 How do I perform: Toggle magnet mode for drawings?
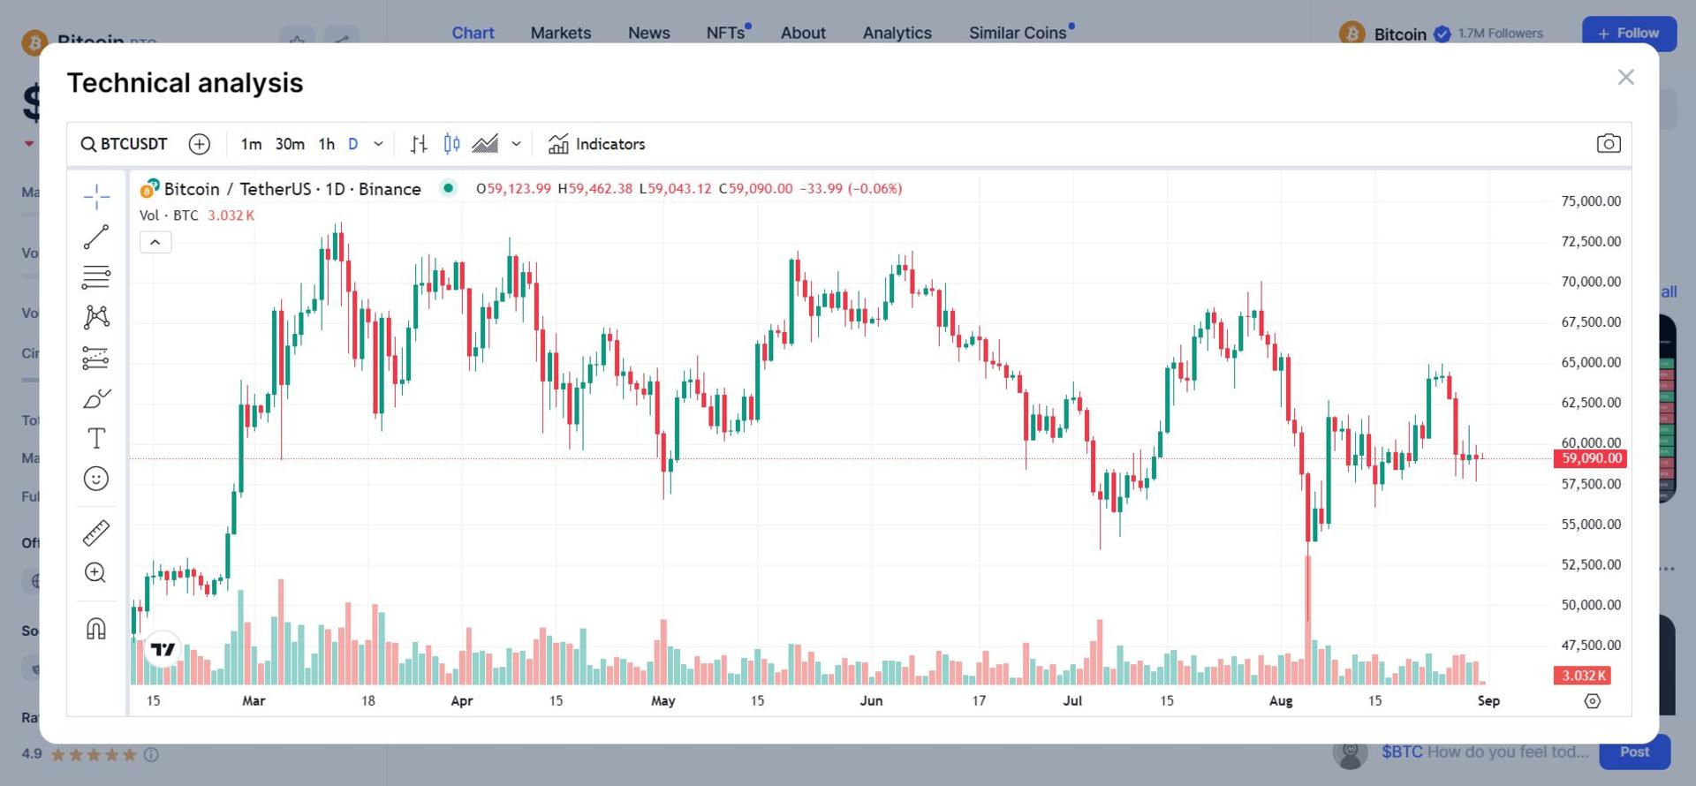coord(96,629)
